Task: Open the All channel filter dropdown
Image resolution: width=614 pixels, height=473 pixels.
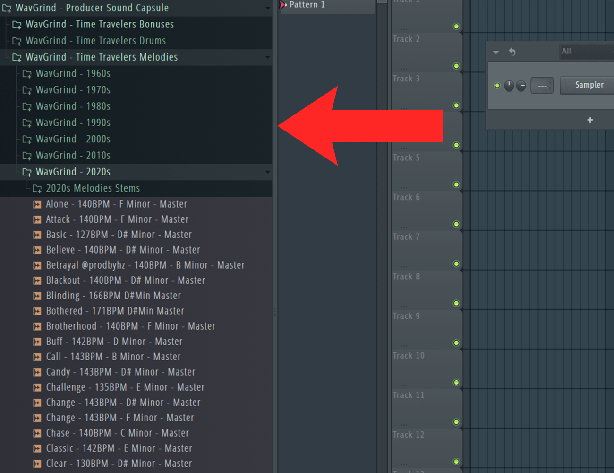Action: (586, 52)
